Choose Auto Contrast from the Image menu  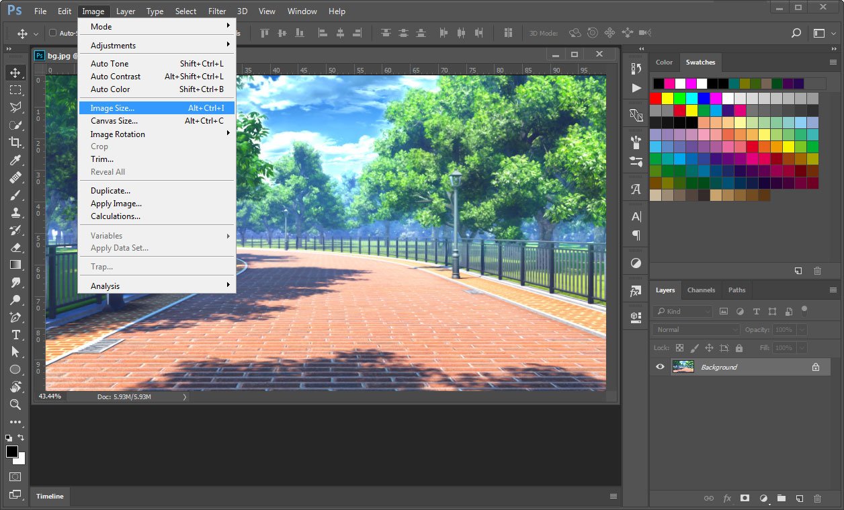click(157, 77)
